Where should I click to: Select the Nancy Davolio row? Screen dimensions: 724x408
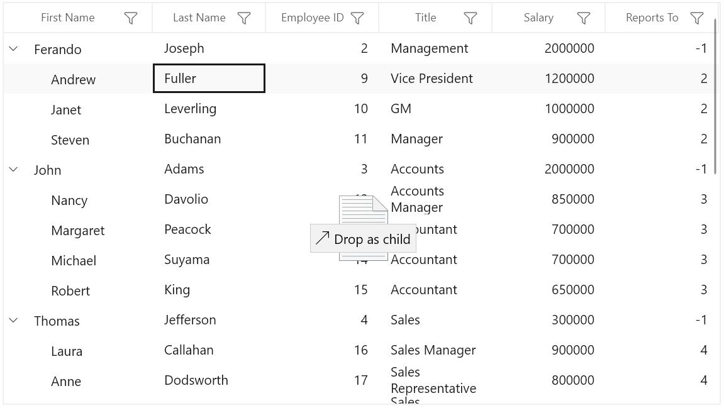pos(359,199)
